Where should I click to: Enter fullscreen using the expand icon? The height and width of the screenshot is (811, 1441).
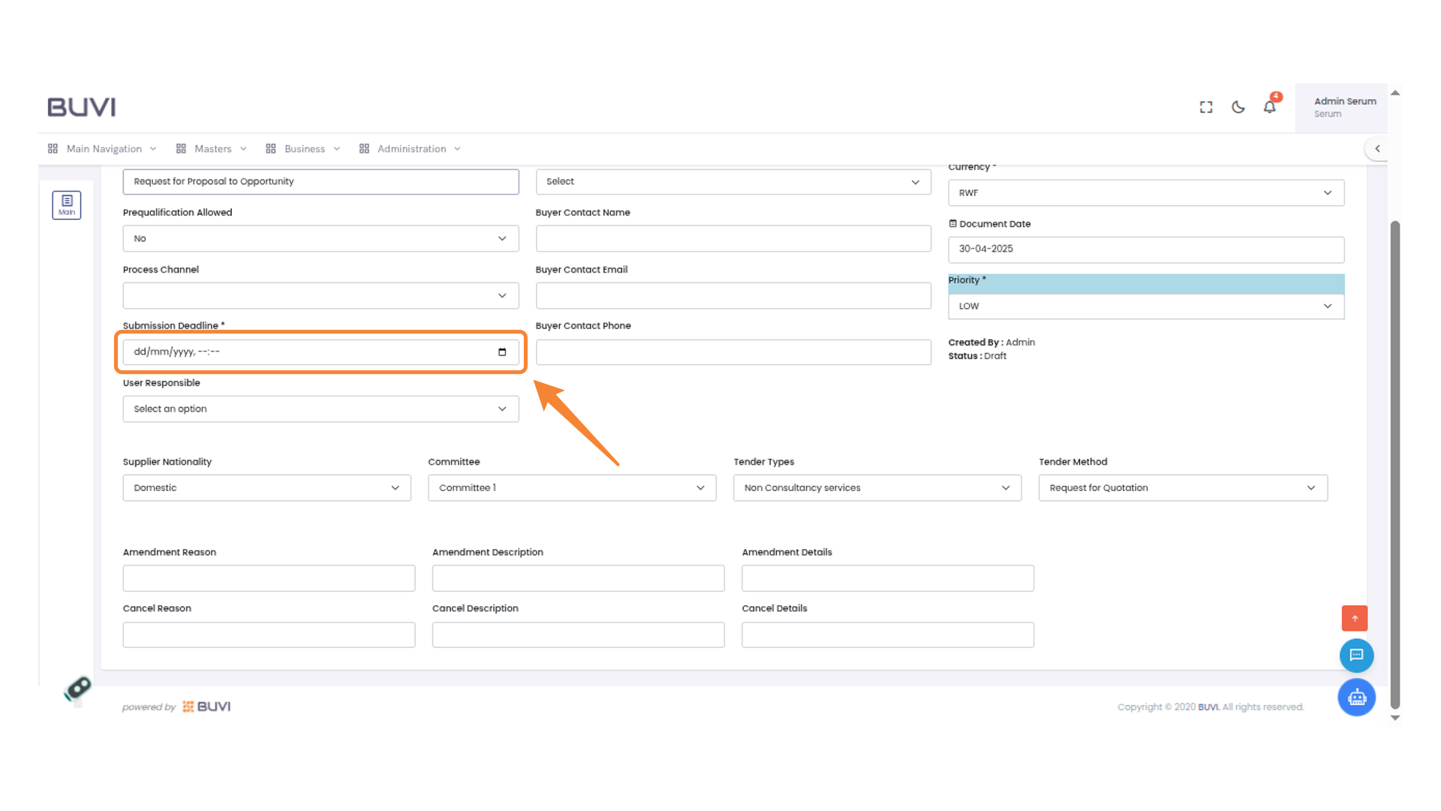(1205, 107)
